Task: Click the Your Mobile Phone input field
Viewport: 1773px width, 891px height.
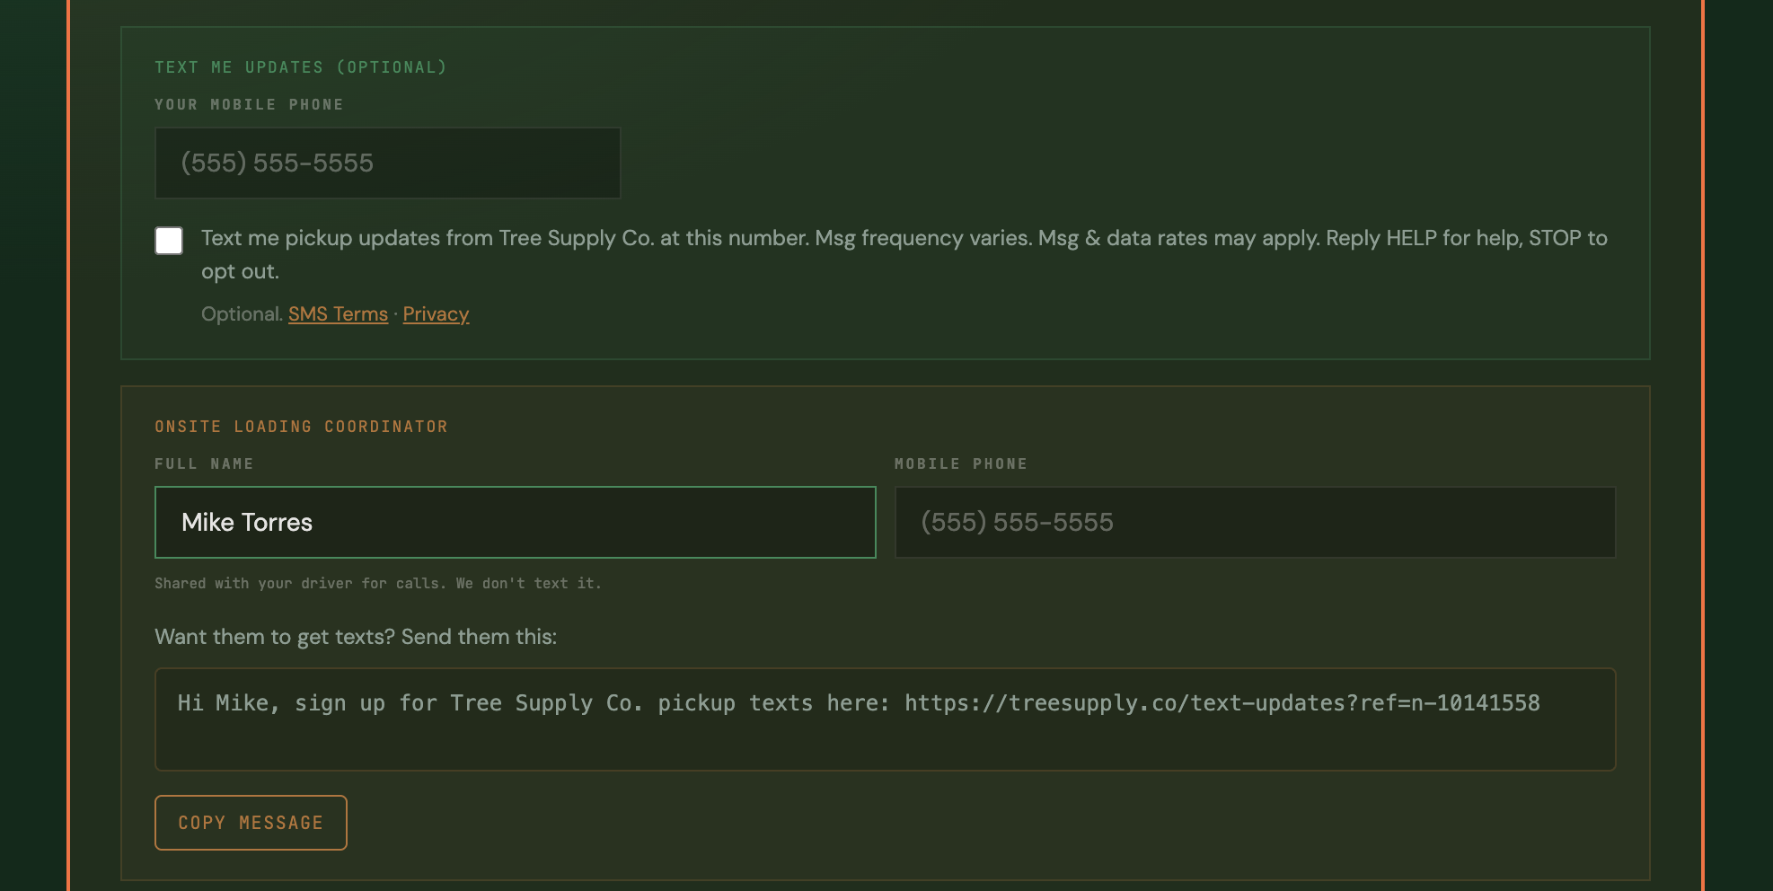Action: click(387, 163)
